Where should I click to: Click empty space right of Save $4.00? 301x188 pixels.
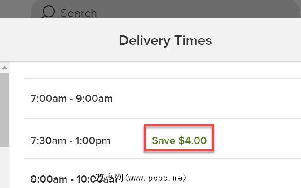256,140
